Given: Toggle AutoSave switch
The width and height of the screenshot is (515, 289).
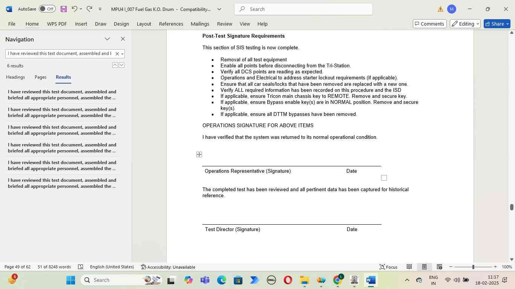Looking at the screenshot, I should tap(47, 9).
